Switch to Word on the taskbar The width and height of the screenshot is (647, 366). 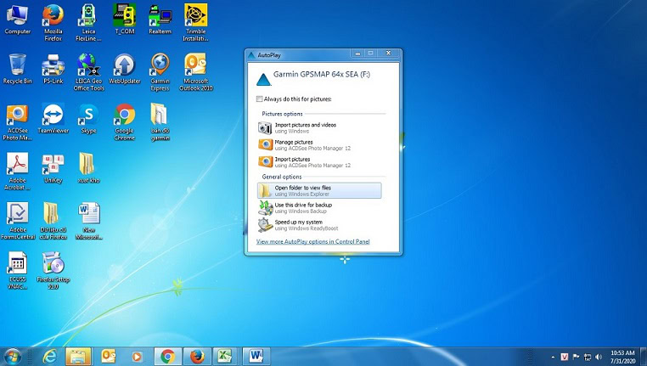coord(256,357)
